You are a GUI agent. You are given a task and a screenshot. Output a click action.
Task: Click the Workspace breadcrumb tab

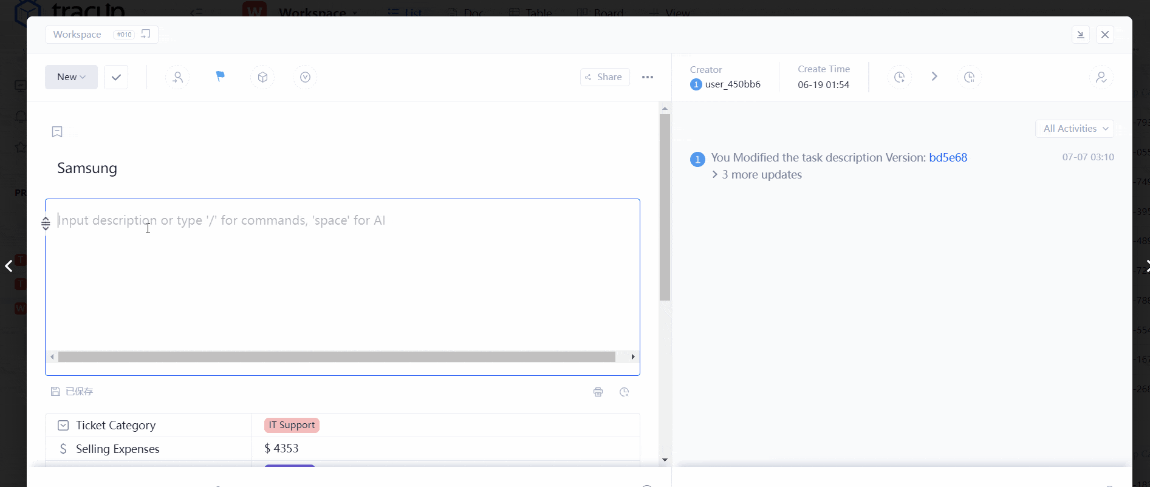[x=77, y=35]
